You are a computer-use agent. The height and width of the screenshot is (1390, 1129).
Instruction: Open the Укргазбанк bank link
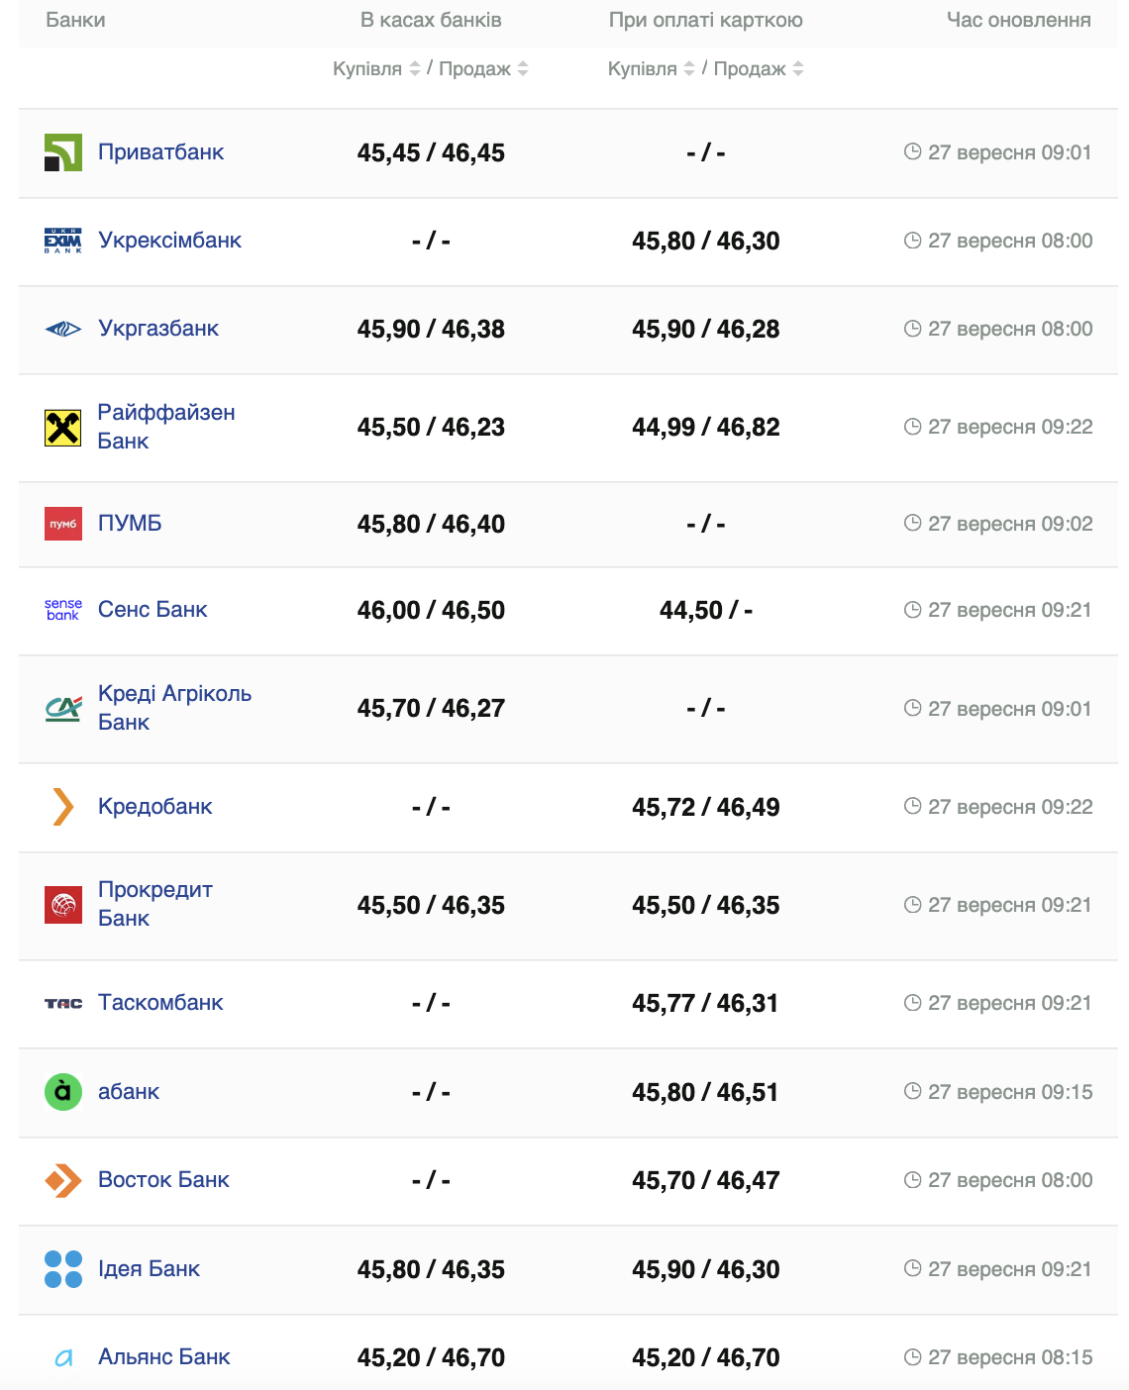(158, 329)
